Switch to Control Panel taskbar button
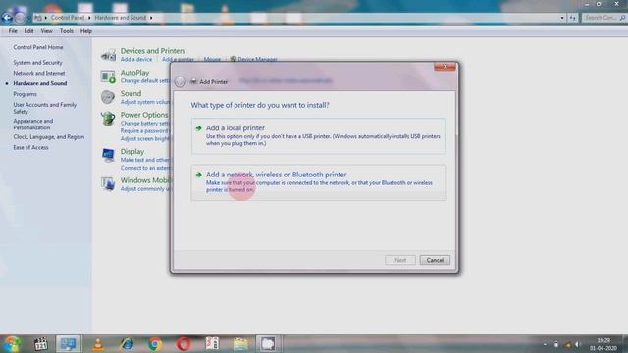The image size is (628, 353). pos(68,344)
